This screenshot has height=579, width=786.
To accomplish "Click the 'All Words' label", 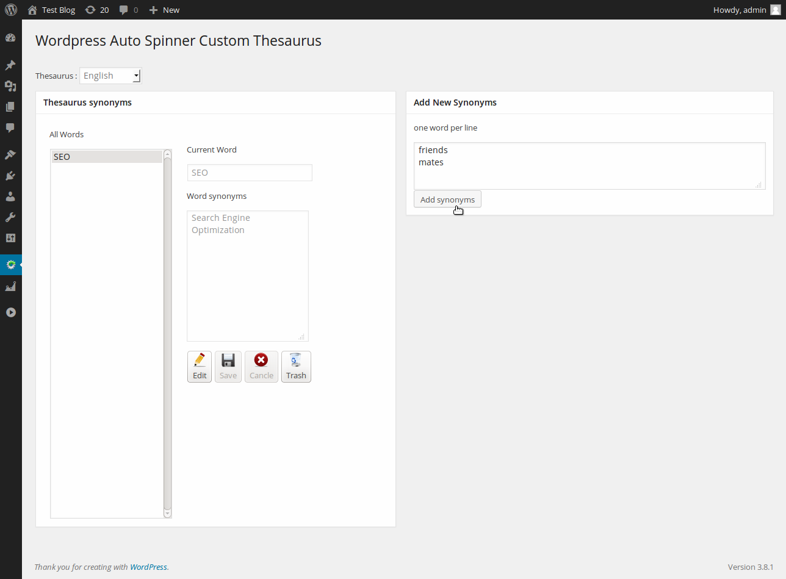I will (67, 134).
